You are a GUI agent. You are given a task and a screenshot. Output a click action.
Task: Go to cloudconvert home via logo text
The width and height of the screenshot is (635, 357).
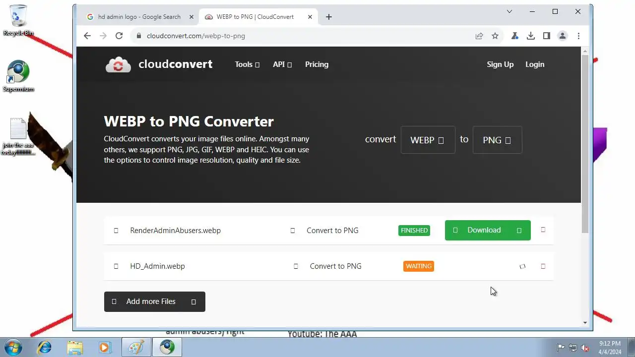(175, 64)
